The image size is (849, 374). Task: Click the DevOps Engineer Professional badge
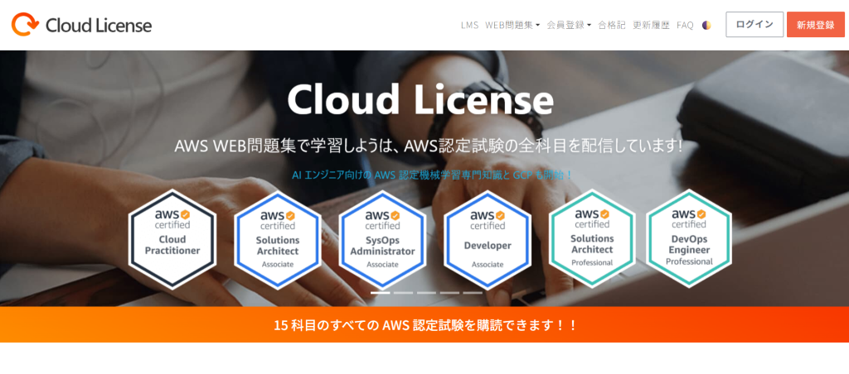[x=689, y=238]
